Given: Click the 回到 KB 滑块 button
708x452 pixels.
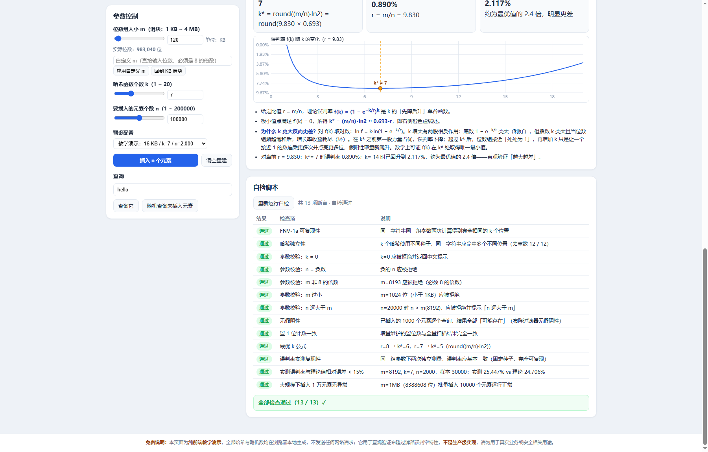Looking at the screenshot, I should [168, 71].
